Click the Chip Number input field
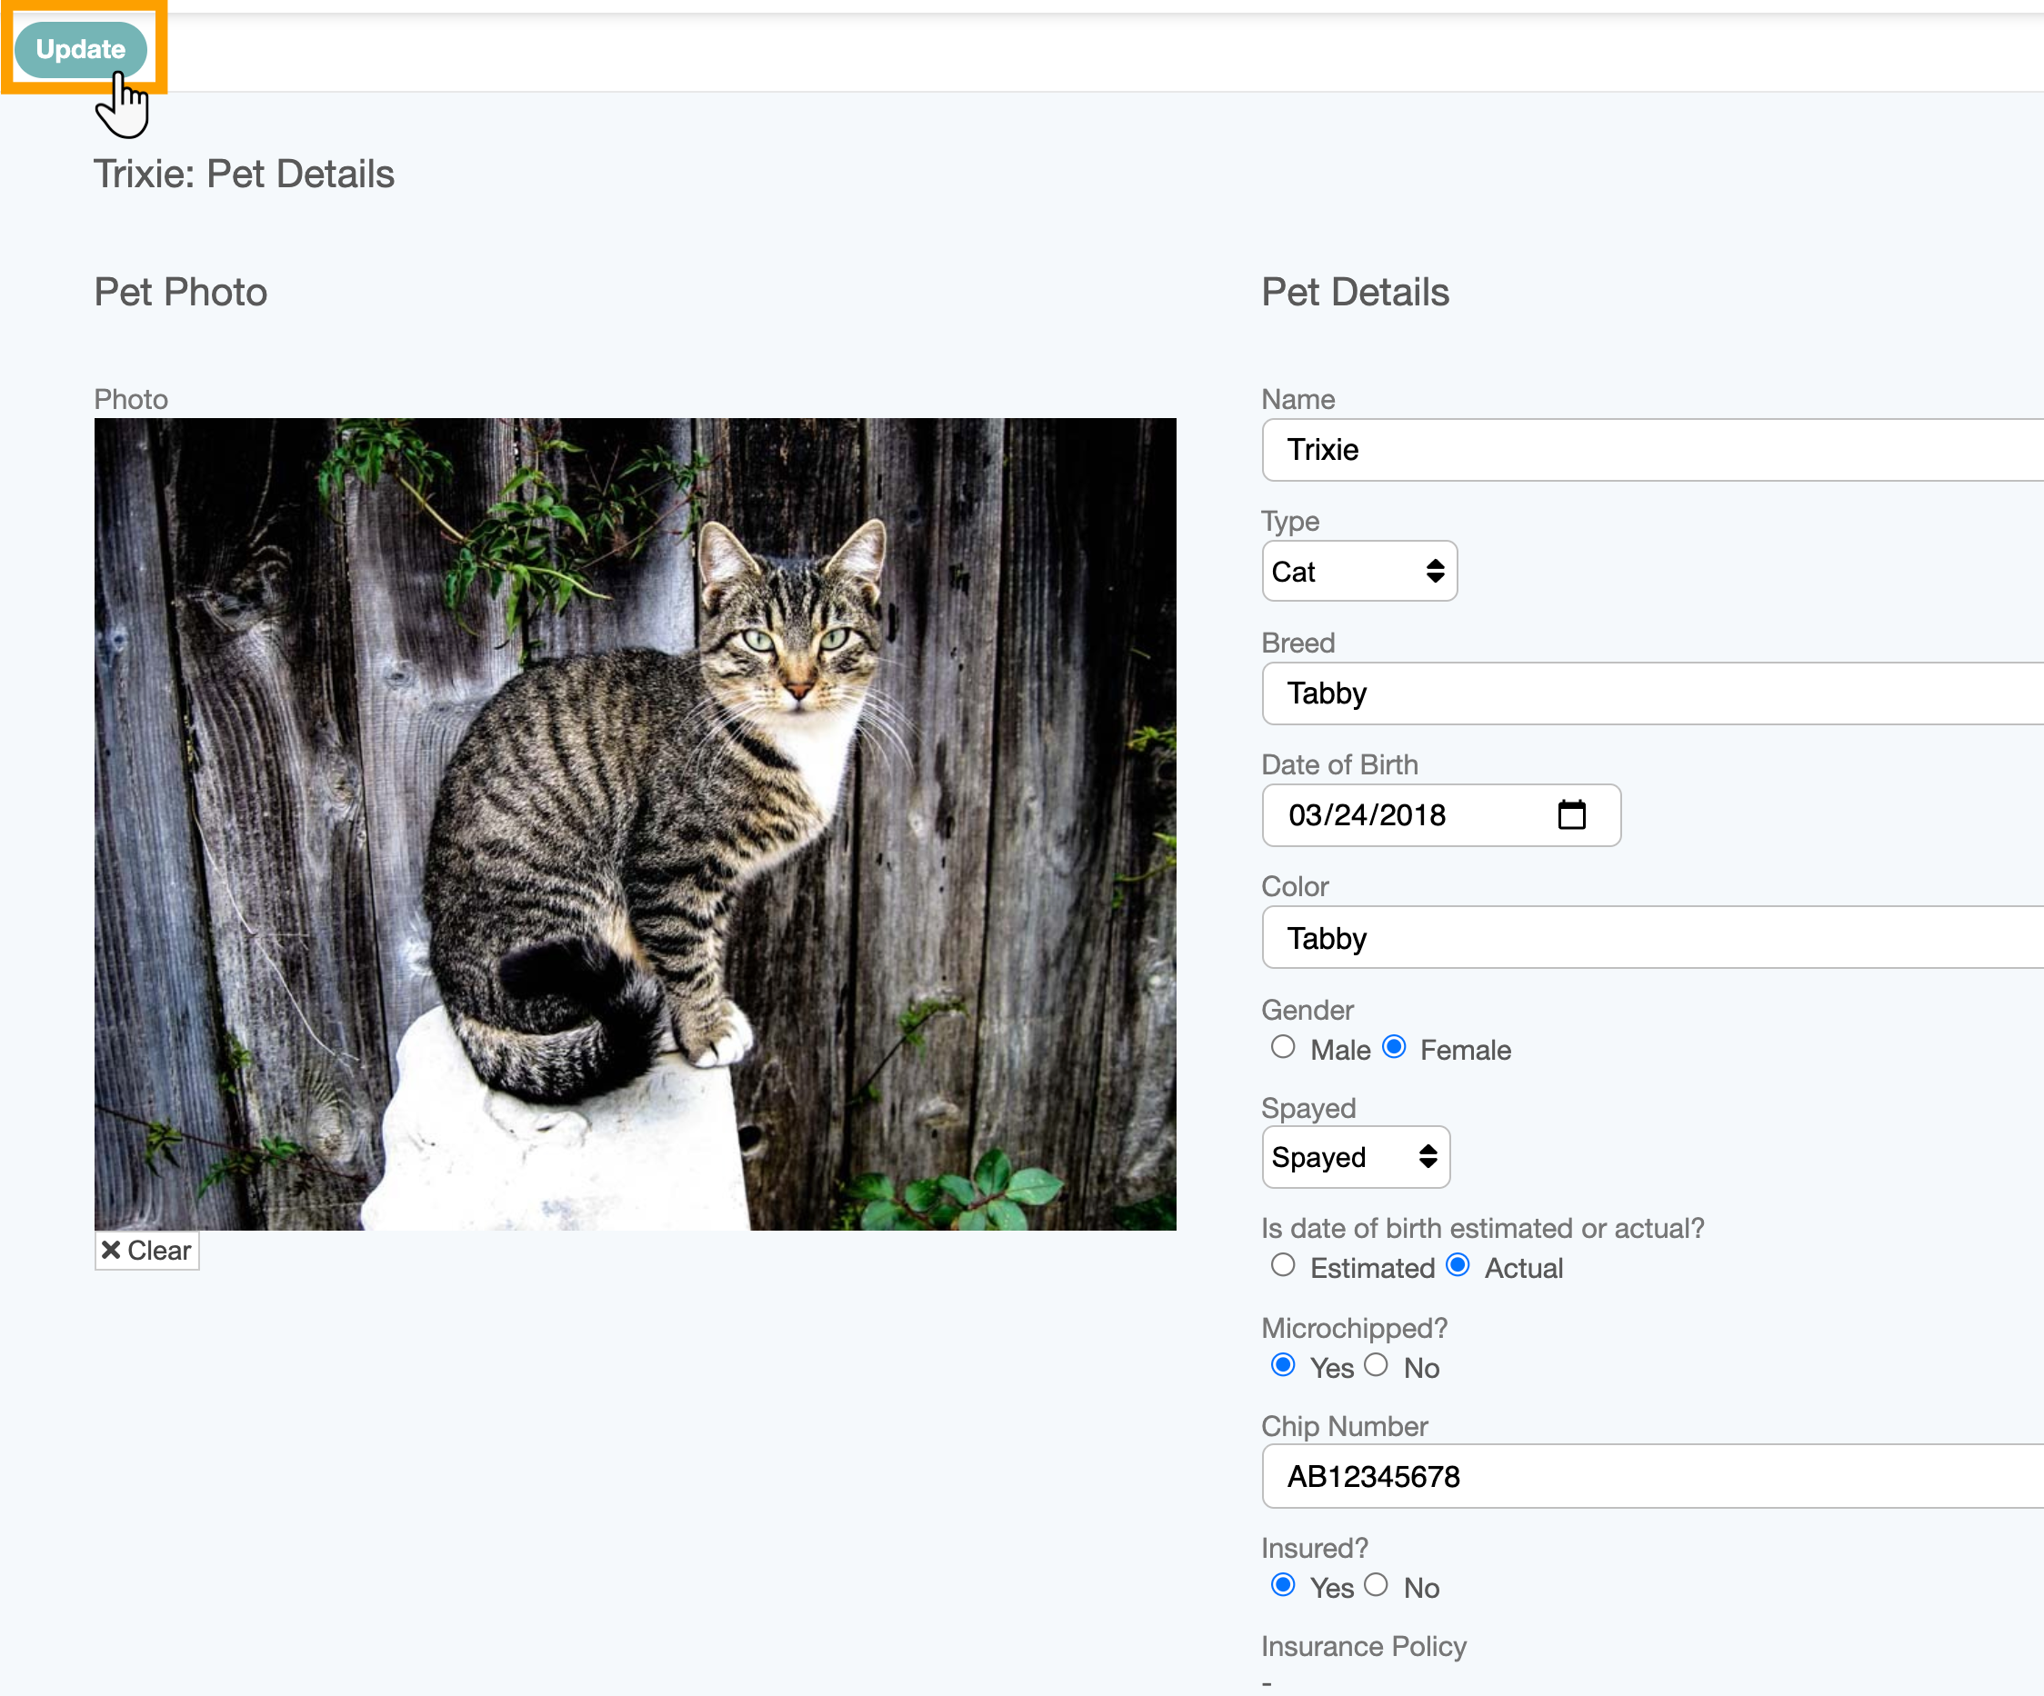The height and width of the screenshot is (1696, 2044). pyautogui.click(x=1652, y=1475)
